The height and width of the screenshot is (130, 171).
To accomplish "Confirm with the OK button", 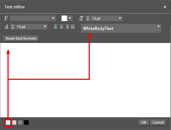I will (x=144, y=122).
